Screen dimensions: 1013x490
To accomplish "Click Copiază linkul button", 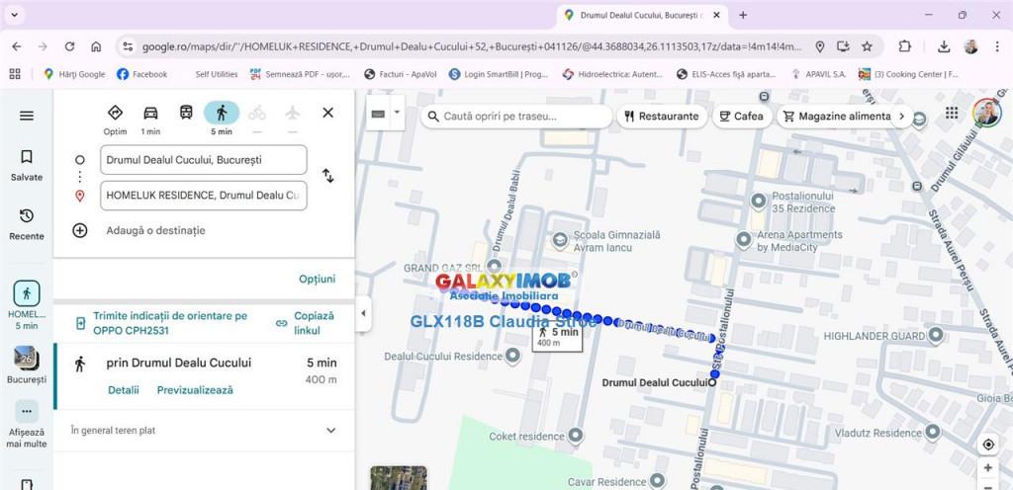I will [x=306, y=323].
